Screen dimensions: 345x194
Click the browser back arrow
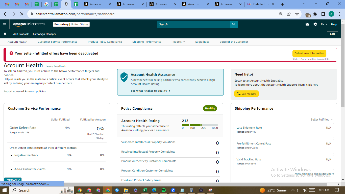point(6,14)
